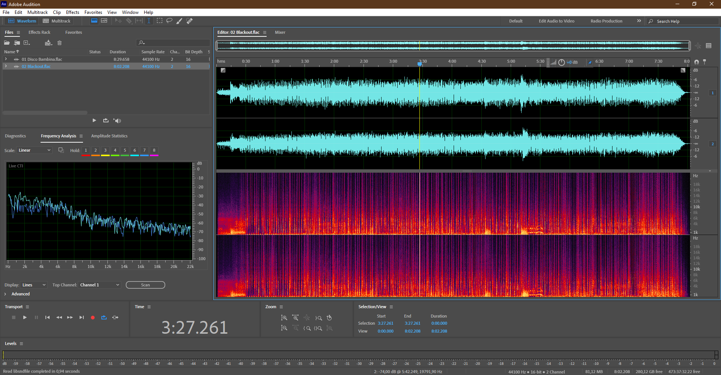This screenshot has height=375, width=721.
Task: Click Zoom In Amplitude icon
Action: pyautogui.click(x=284, y=318)
